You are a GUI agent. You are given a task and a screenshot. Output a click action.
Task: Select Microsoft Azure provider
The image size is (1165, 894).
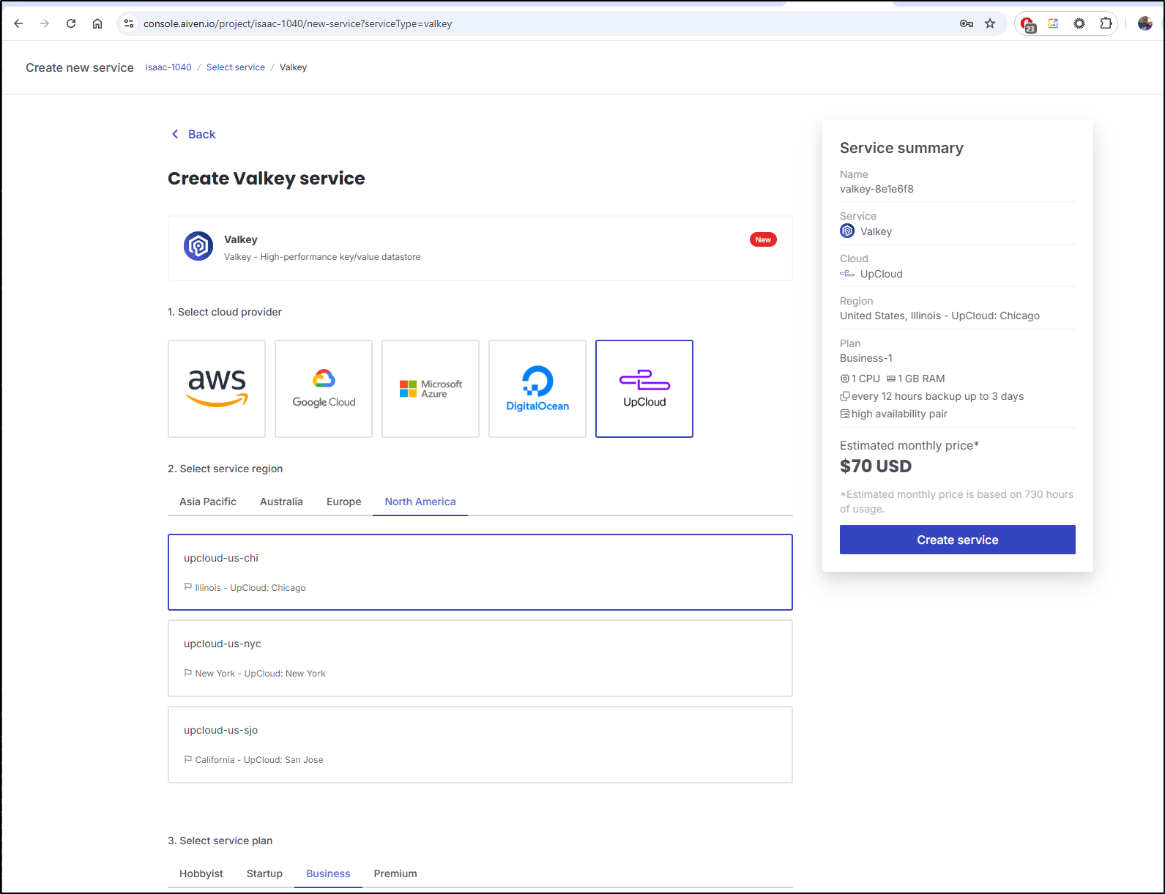431,389
